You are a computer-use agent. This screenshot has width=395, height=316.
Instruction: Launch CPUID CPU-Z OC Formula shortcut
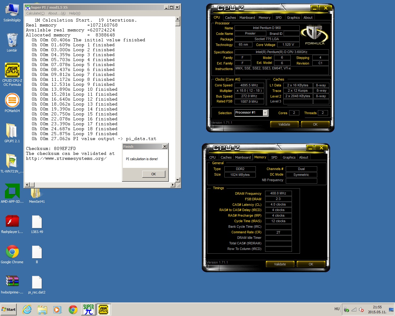[12, 74]
